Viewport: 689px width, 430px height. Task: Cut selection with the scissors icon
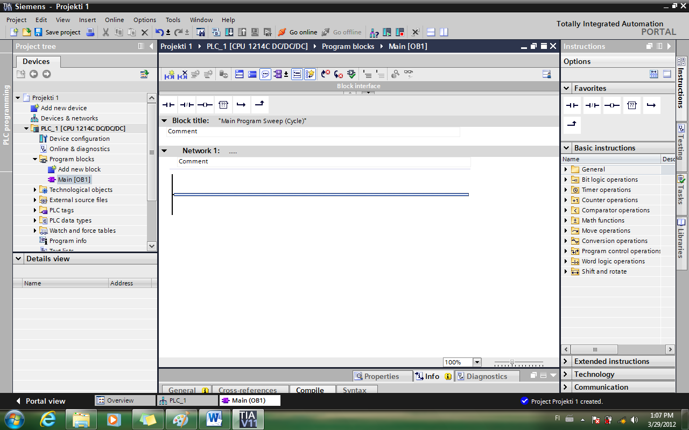click(106, 32)
